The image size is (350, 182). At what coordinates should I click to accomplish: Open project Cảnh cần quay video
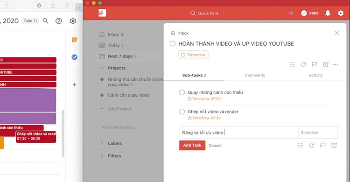[x=129, y=95]
